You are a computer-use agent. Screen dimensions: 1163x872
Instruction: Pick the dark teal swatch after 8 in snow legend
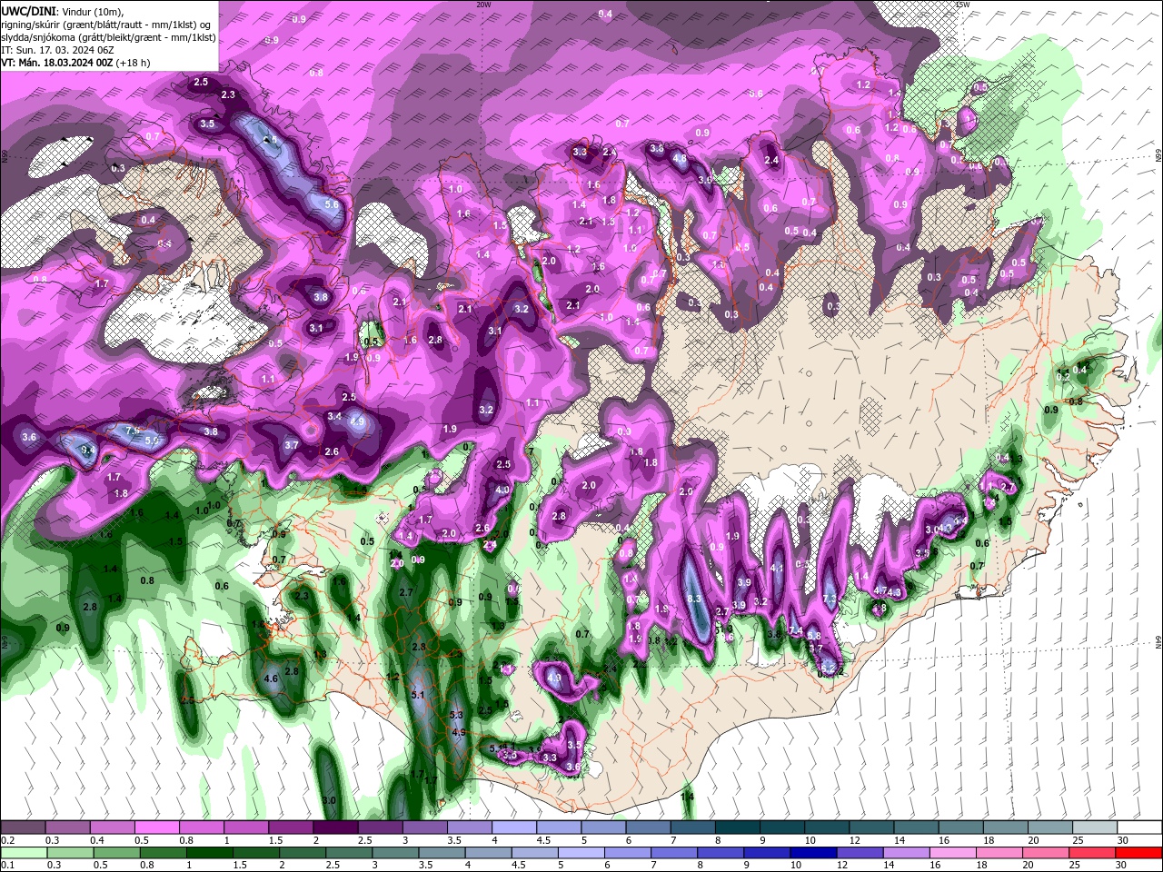click(738, 827)
